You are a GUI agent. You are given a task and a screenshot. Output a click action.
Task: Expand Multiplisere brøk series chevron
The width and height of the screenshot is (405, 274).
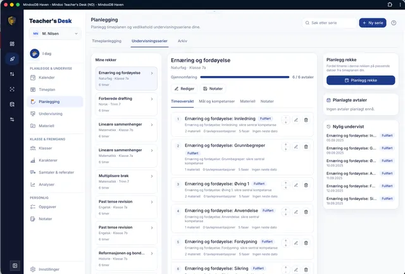click(152, 176)
